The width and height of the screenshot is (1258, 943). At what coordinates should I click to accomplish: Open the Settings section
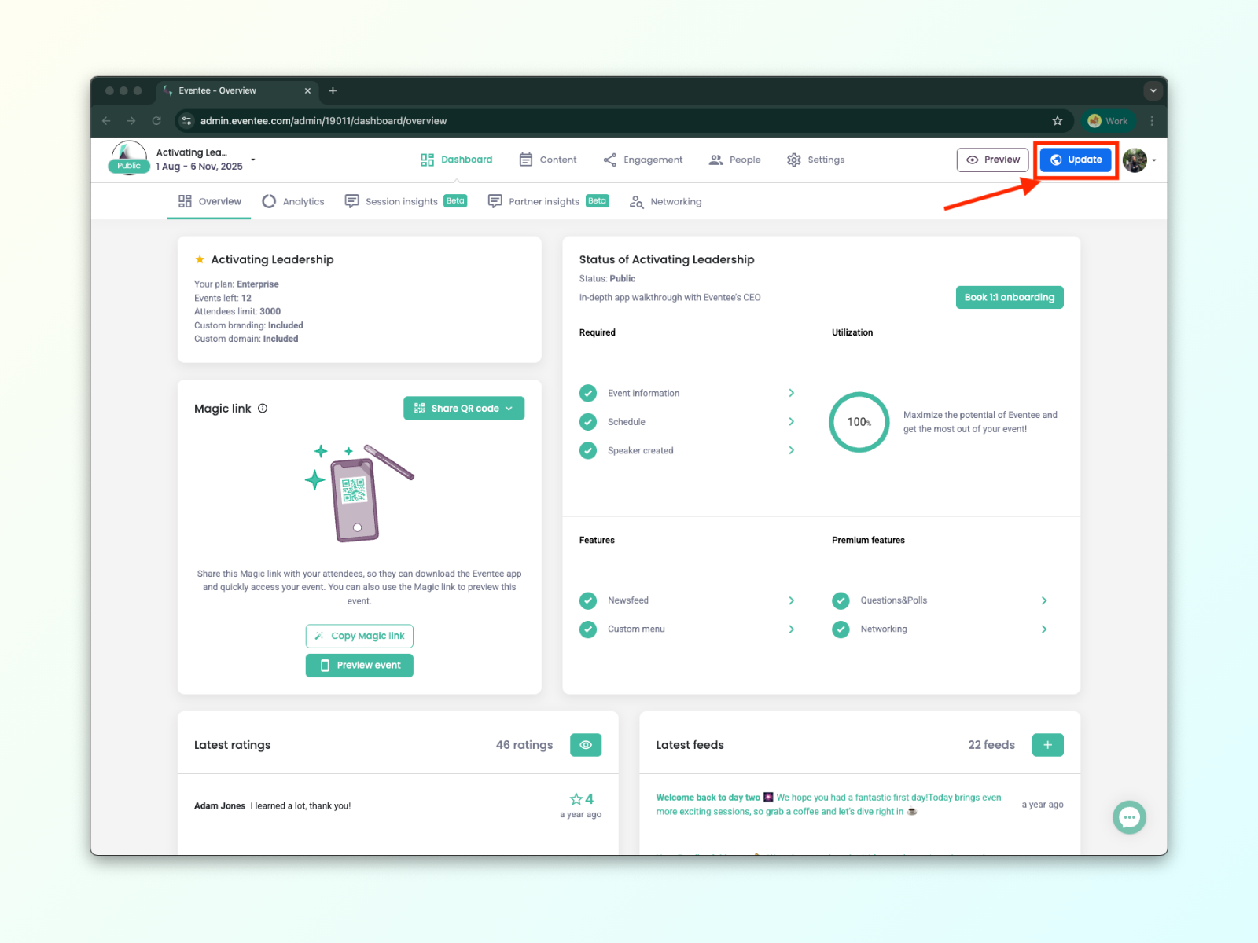tap(816, 160)
